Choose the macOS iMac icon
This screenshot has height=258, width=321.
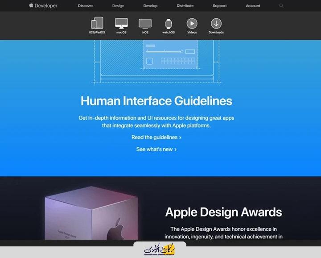click(x=121, y=24)
